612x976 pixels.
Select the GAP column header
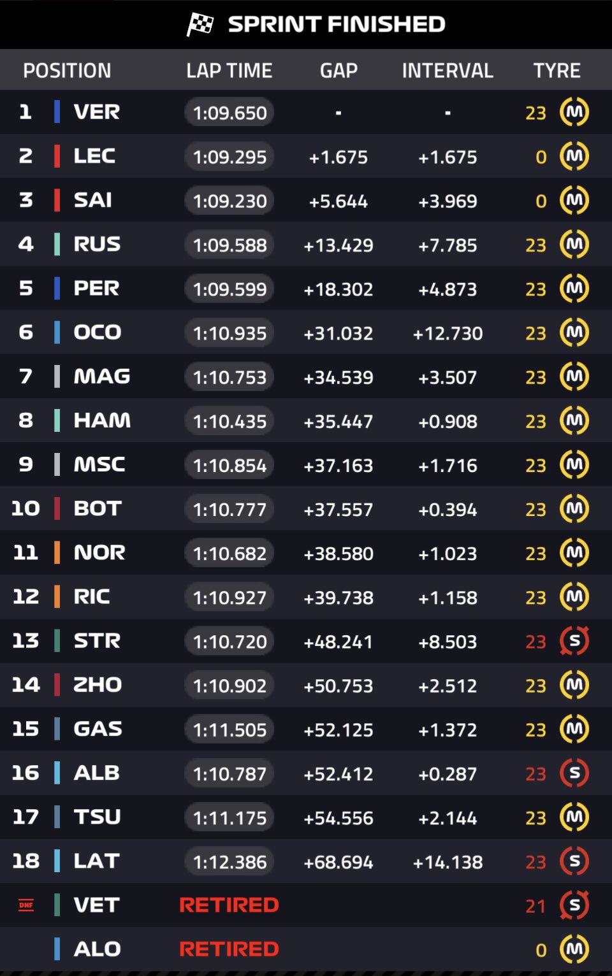(x=339, y=70)
